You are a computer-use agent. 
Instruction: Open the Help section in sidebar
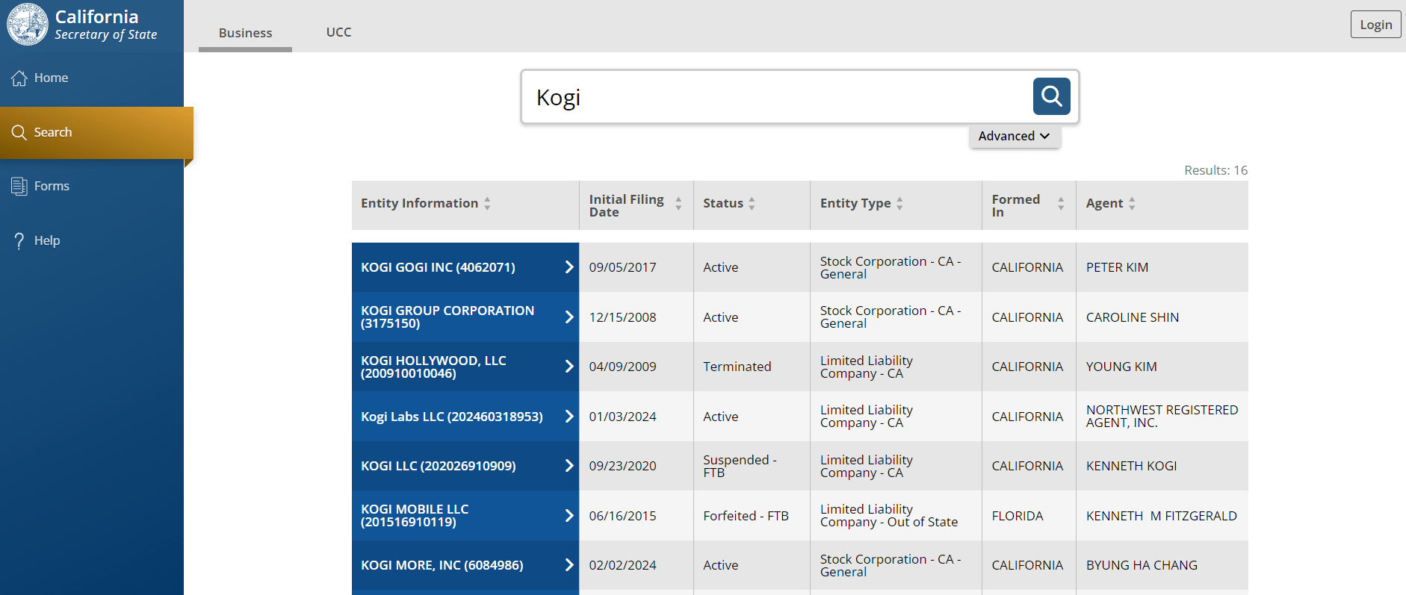[x=46, y=240]
